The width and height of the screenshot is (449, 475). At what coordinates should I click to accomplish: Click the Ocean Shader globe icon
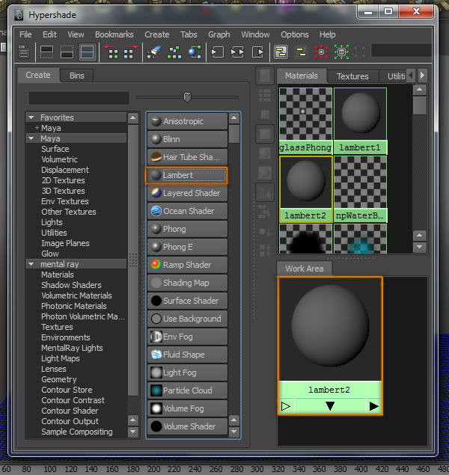155,211
